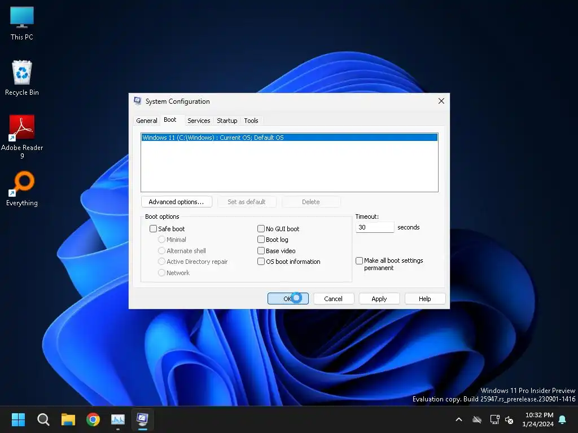Open the performance monitor taskbar app

[x=118, y=419]
